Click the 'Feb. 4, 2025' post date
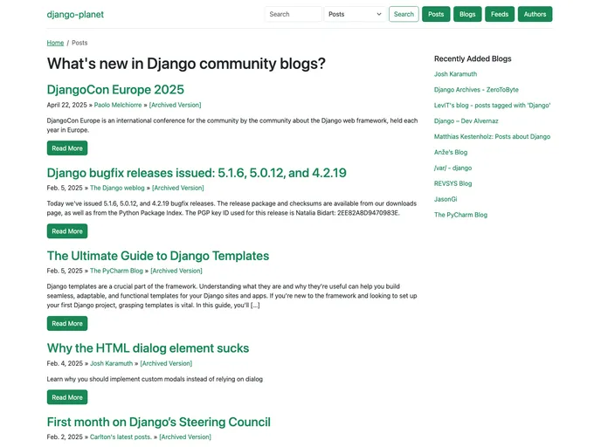Viewport: 601px width, 447px height. (65, 363)
